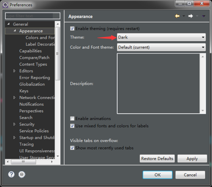Select Content Types in the tree

tap(33, 64)
